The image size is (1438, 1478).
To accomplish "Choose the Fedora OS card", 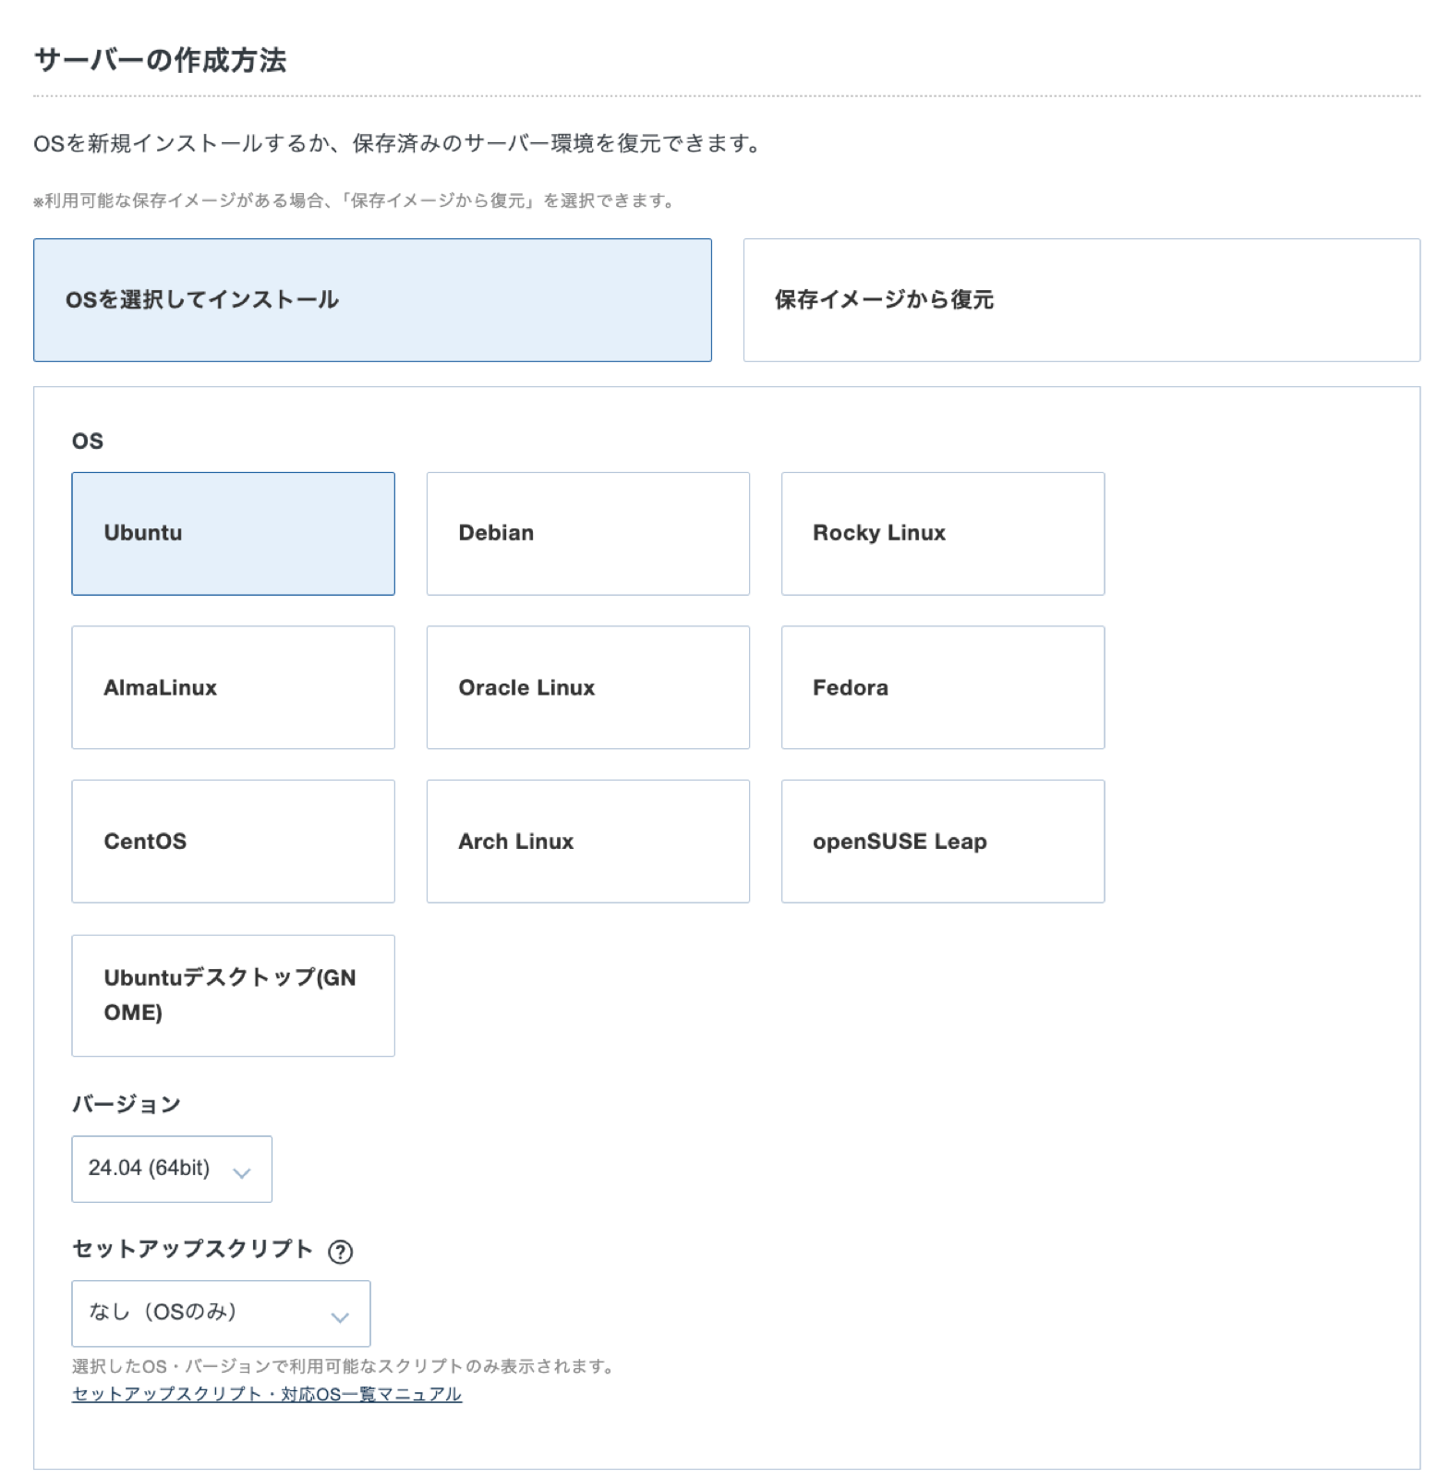I will coord(943,688).
